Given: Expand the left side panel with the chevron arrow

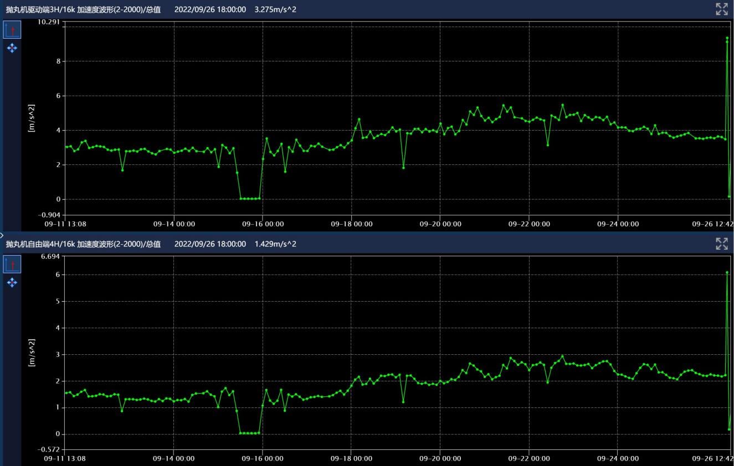Looking at the screenshot, I should coord(2,235).
